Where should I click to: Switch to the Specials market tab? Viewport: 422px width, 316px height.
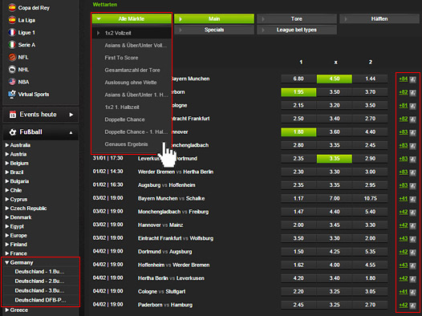coord(214,30)
